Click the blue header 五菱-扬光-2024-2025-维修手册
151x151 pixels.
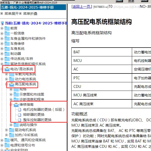[x=33, y=7]
